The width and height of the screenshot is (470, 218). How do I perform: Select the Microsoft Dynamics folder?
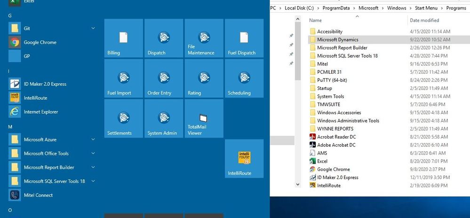tap(334, 39)
